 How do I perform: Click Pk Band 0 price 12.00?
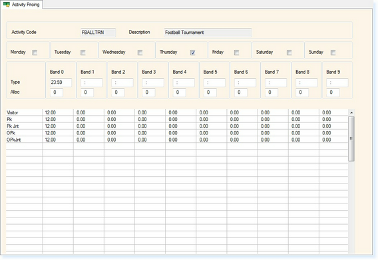[50, 119]
